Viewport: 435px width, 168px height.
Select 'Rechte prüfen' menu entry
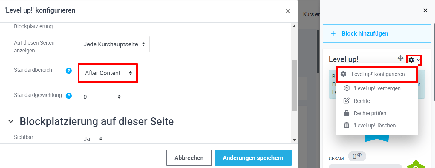[370, 113]
